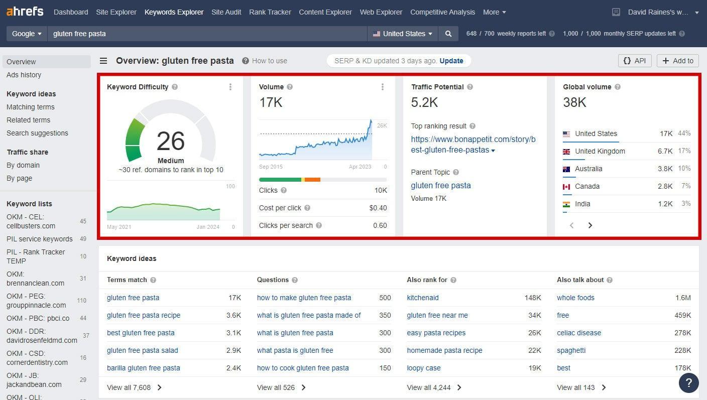Open the Google search engine dropdown
The width and height of the screenshot is (707, 400).
27,34
